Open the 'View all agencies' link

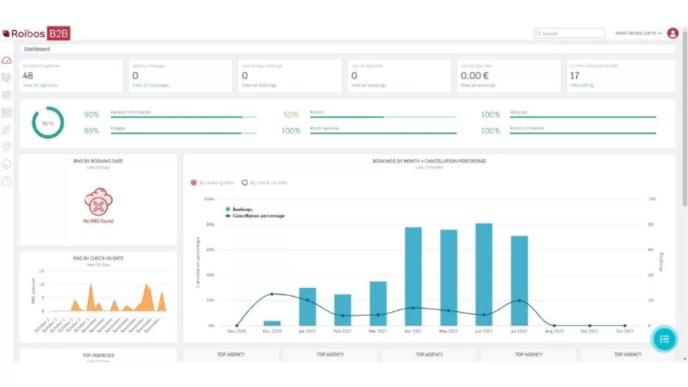(x=40, y=85)
